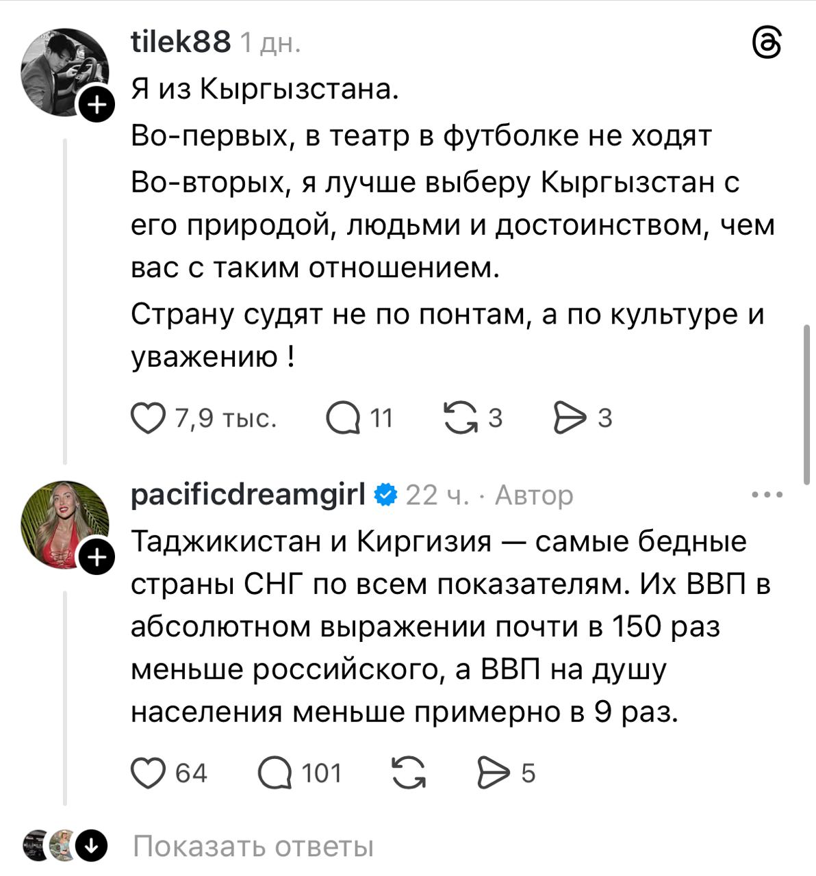Viewport: 816px width, 876px height.
Task: Follow tilek88 using avatar plus badge
Action: [97, 106]
